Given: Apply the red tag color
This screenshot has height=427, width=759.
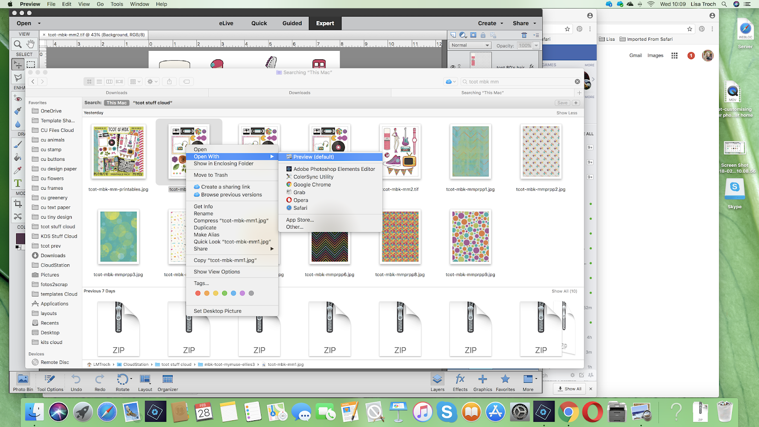Looking at the screenshot, I should point(198,293).
